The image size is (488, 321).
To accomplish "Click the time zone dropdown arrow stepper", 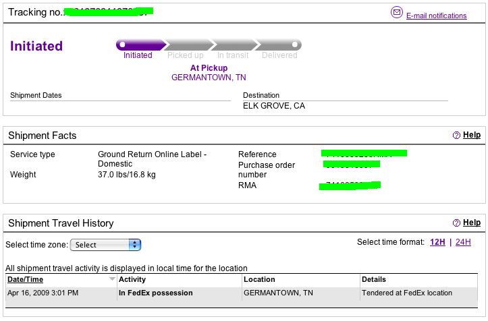I will (x=135, y=245).
